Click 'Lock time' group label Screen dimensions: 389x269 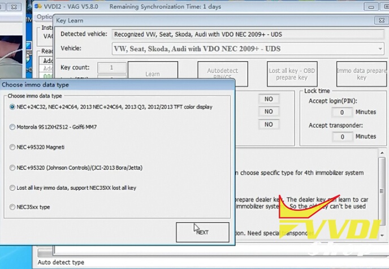[x=317, y=91]
